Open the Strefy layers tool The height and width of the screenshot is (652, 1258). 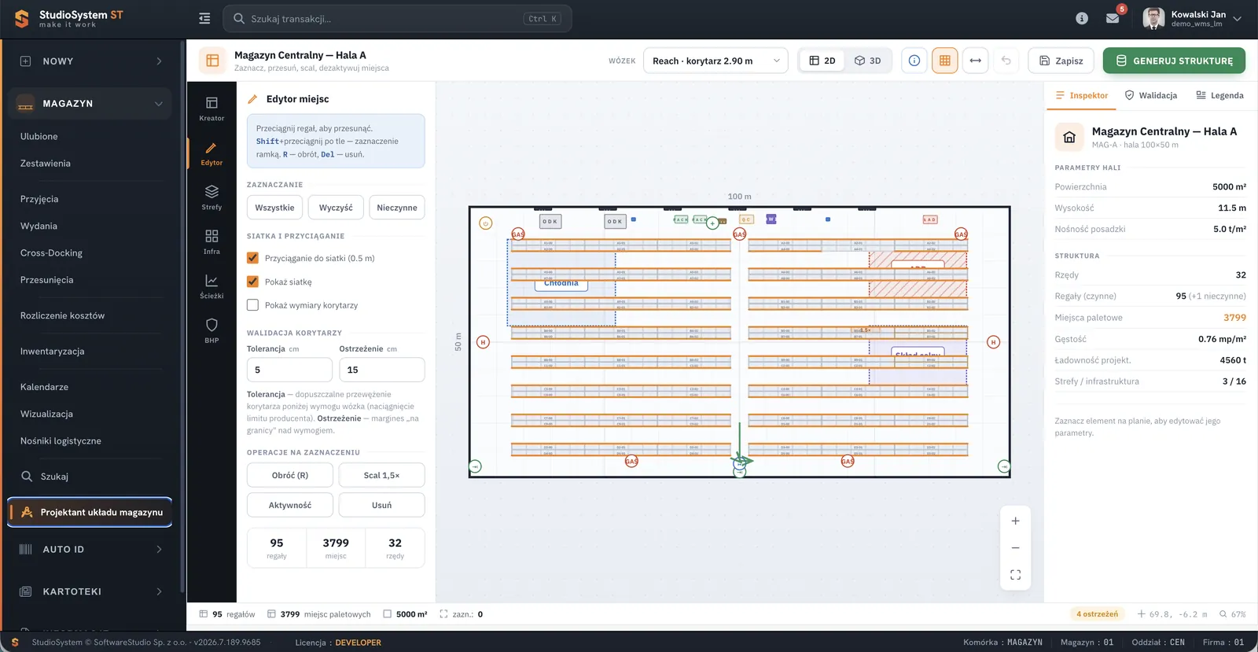(x=212, y=197)
